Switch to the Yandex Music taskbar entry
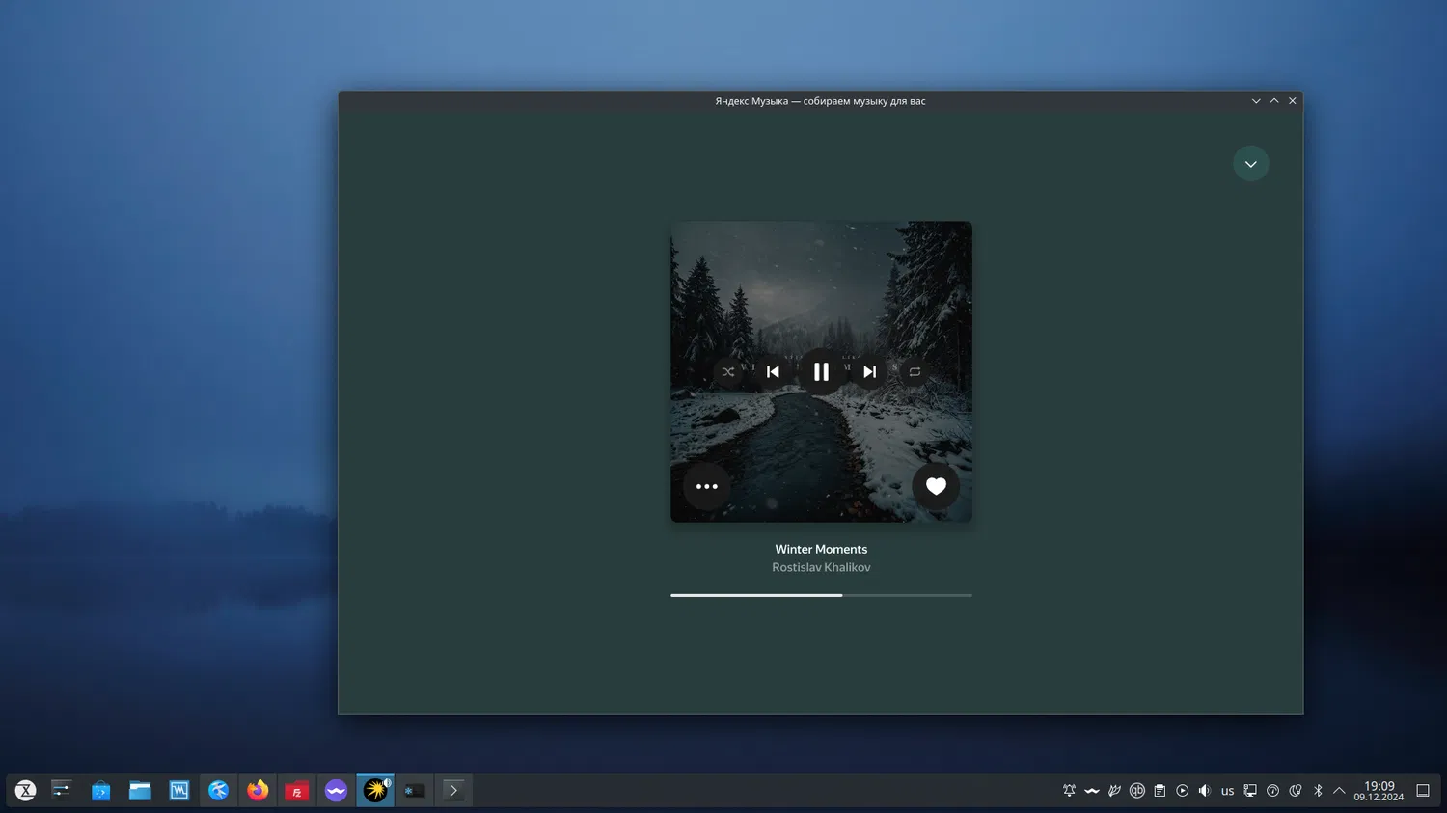Image resolution: width=1447 pixels, height=813 pixels. point(375,791)
